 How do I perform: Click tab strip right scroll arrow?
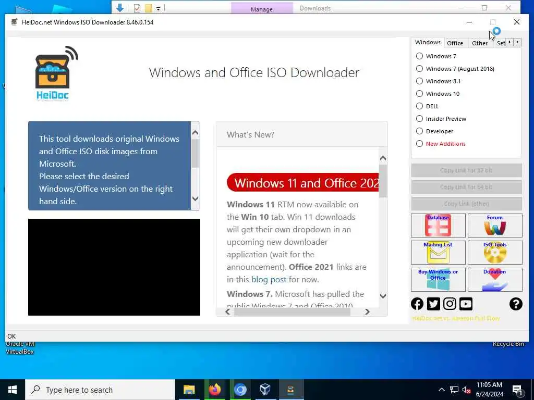(x=517, y=42)
